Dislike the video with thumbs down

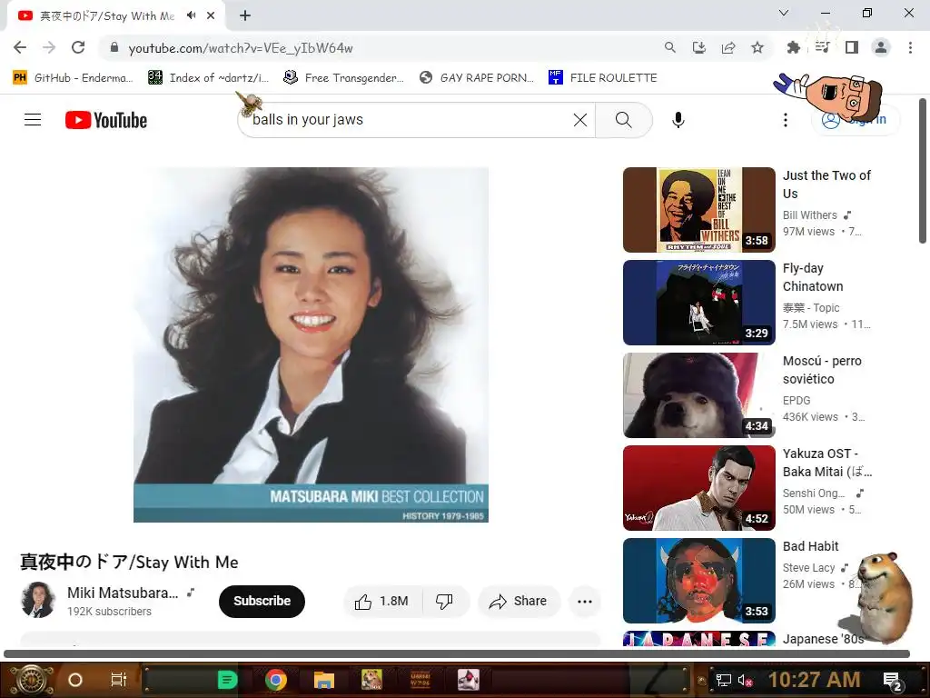tap(444, 602)
